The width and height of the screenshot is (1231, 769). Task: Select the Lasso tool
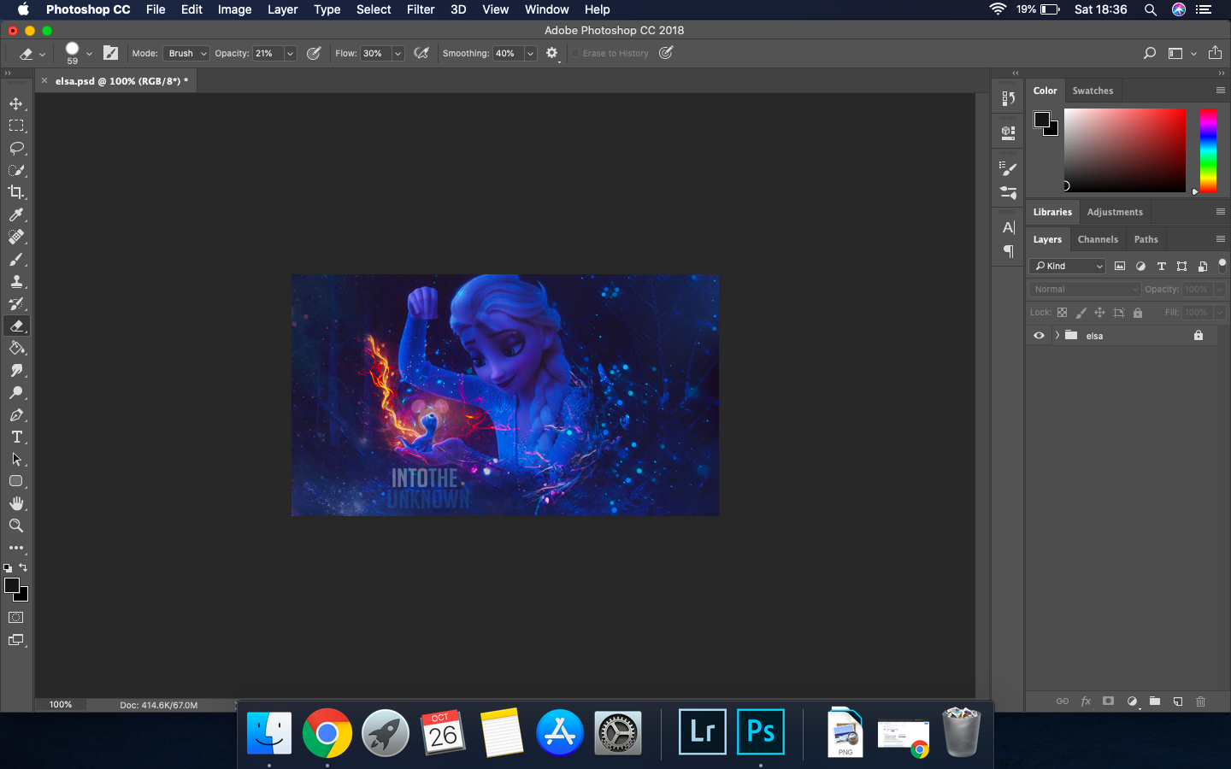click(16, 148)
